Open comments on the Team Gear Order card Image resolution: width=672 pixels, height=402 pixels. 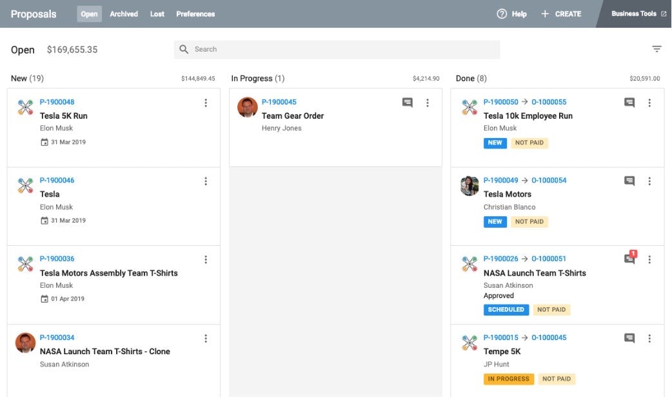click(407, 103)
